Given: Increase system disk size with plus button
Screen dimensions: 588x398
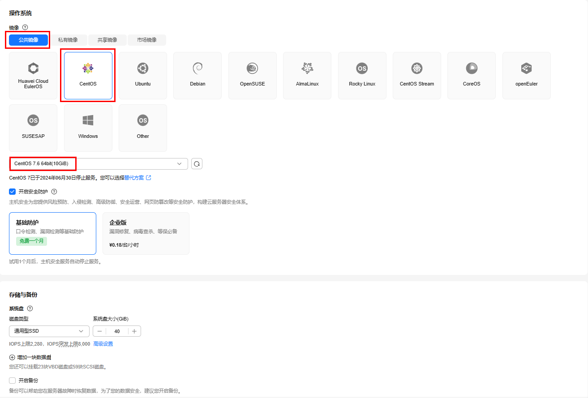Looking at the screenshot, I should point(134,331).
